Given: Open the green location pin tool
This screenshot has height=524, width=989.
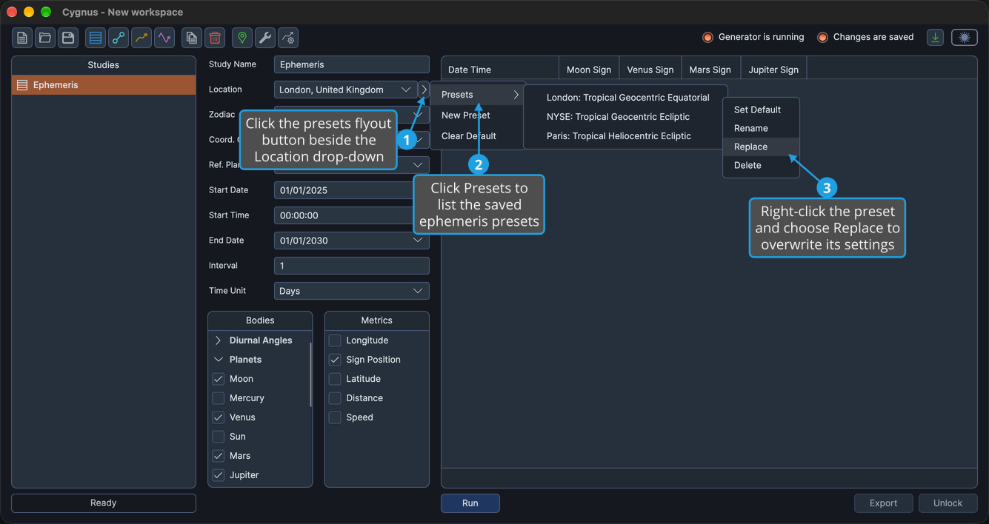Looking at the screenshot, I should pos(242,38).
